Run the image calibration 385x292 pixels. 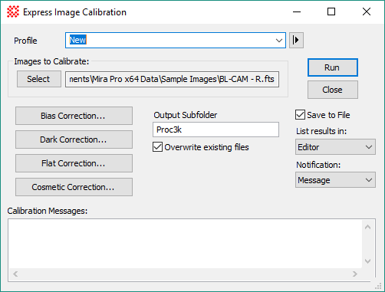(x=333, y=67)
